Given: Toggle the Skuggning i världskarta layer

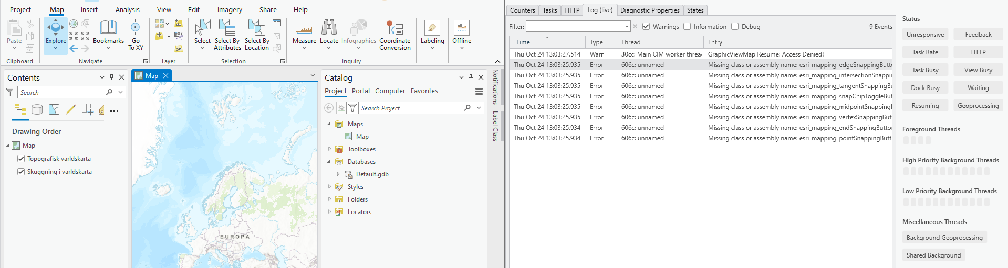Looking at the screenshot, I should pyautogui.click(x=21, y=172).
